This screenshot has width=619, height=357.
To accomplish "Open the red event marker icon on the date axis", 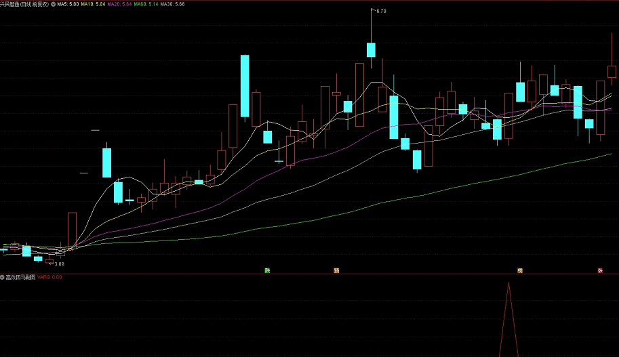I will (x=600, y=270).
